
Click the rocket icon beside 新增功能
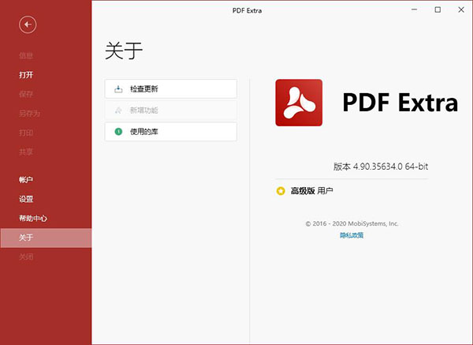point(118,111)
